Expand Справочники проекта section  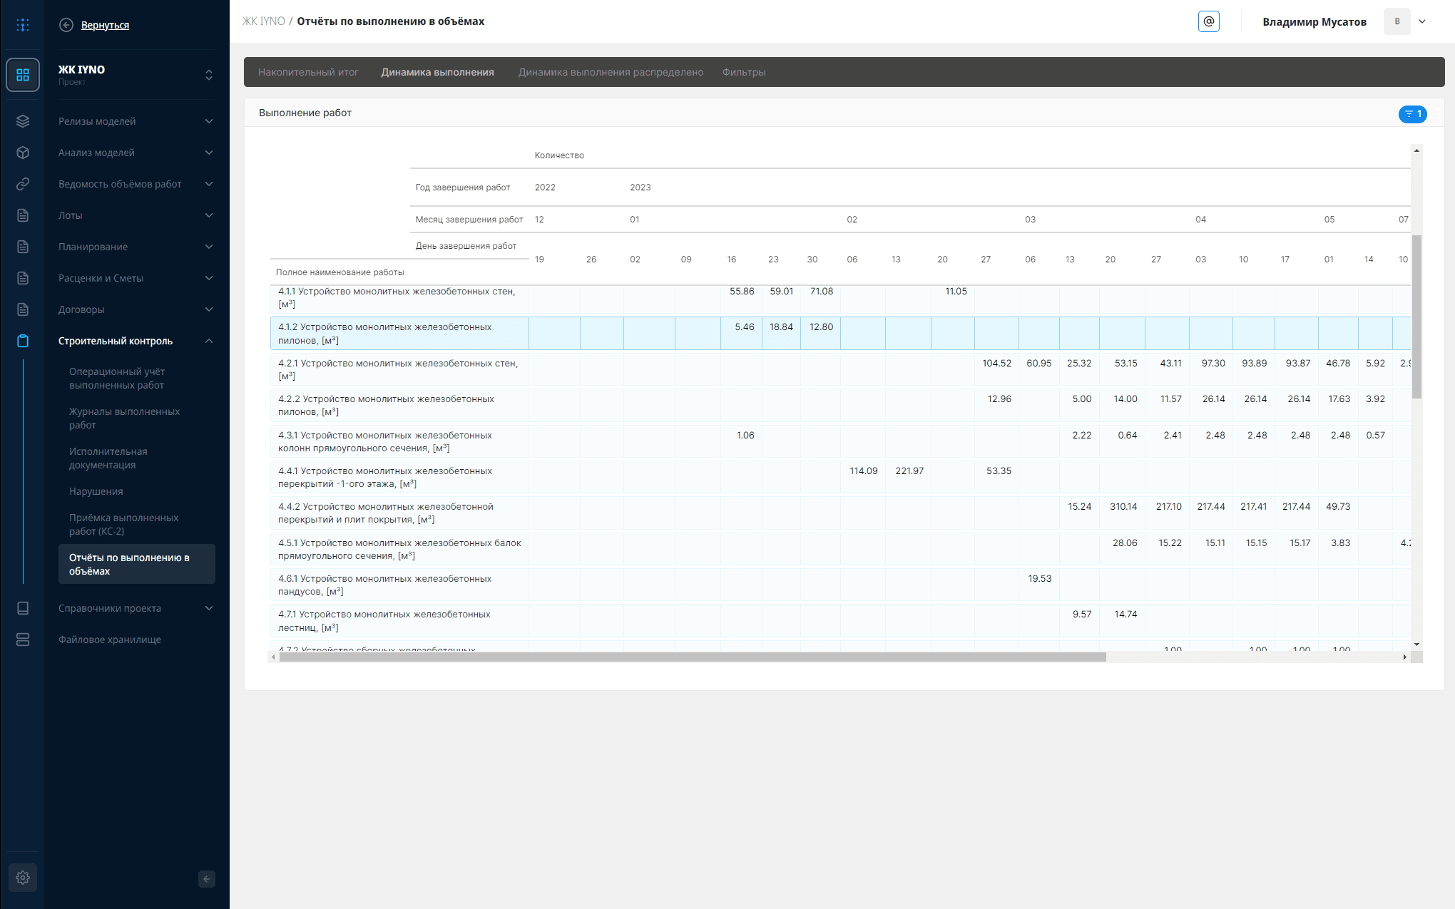pos(209,608)
